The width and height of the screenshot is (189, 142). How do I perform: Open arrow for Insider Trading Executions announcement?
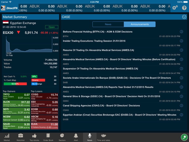click(181, 41)
